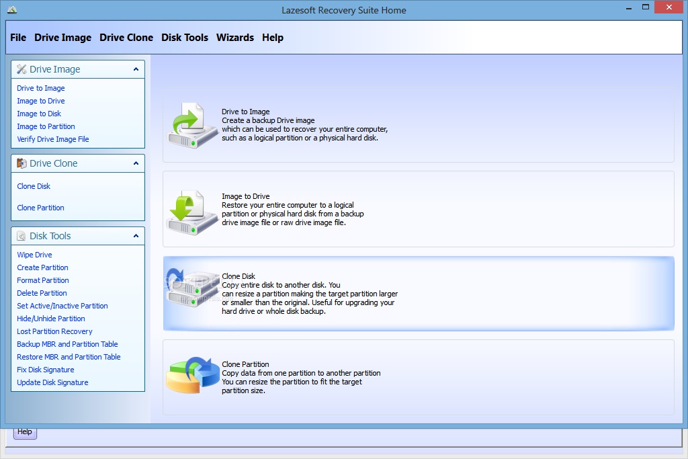Image resolution: width=688 pixels, height=459 pixels.
Task: Launch Delete Partition tool
Action: click(42, 293)
